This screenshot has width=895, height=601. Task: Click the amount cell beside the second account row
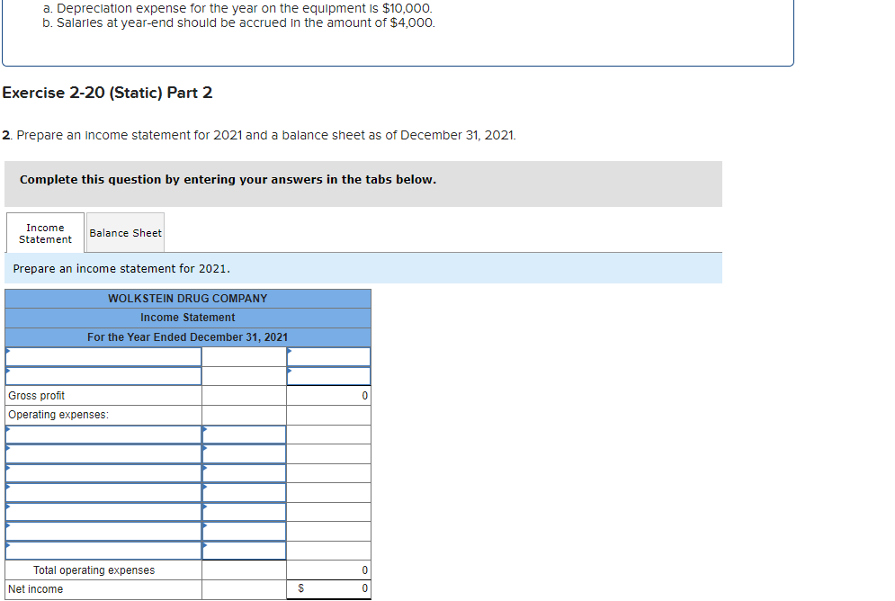(328, 375)
